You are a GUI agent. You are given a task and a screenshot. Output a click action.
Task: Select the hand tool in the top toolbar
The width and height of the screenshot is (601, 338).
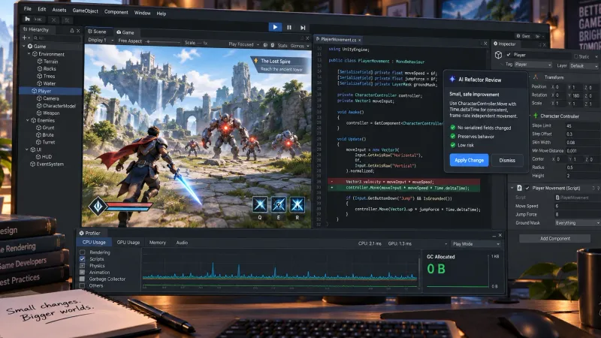point(27,19)
